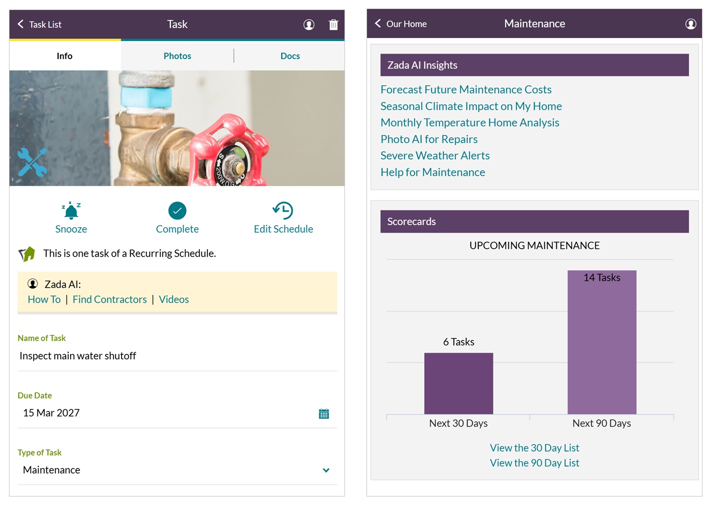Switch to the Docs tab

[x=290, y=56]
